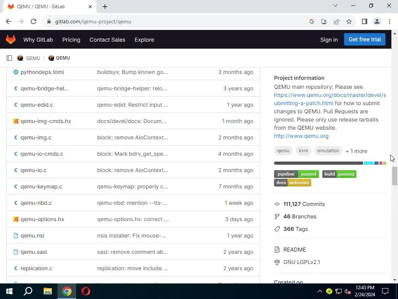Click the C file icon beside qemu-edid.c
This screenshot has width=398, height=299.
pos(16,105)
